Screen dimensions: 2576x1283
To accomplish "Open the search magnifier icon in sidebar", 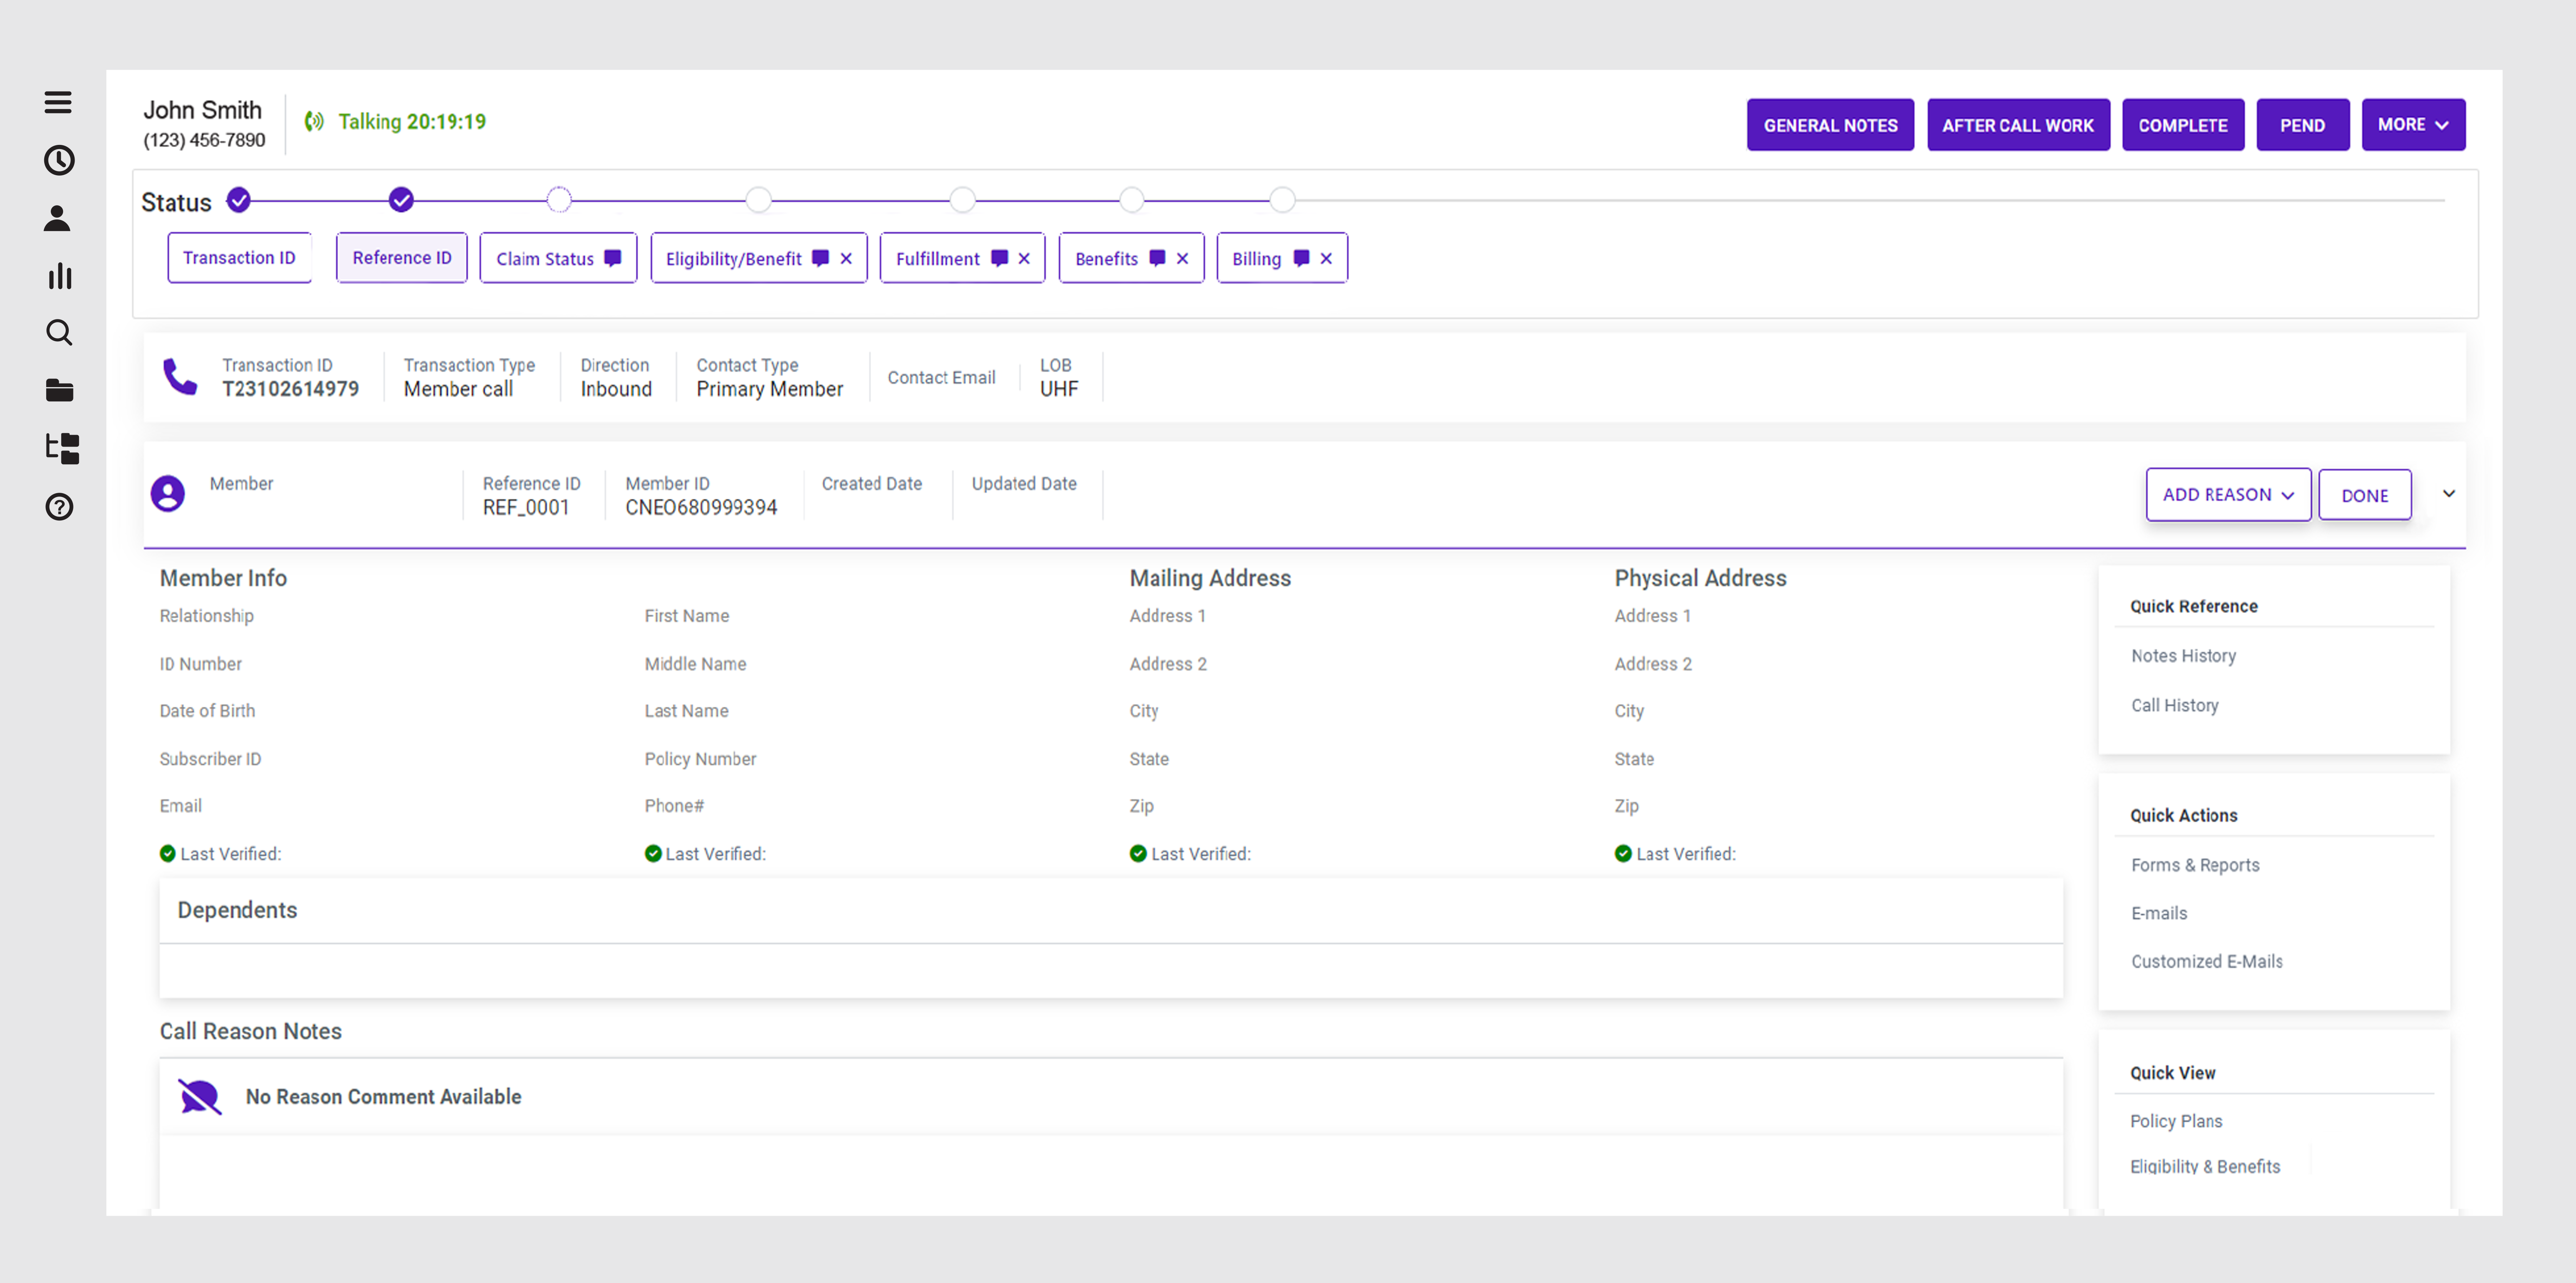I will (59, 333).
